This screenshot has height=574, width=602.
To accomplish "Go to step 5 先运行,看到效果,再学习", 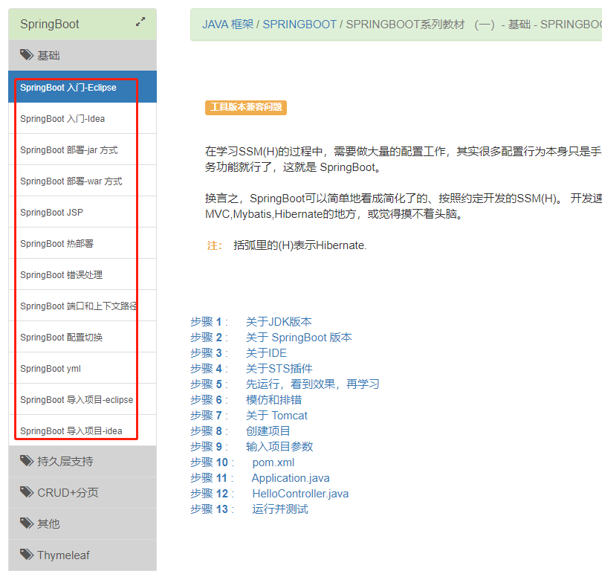I will 312,384.
